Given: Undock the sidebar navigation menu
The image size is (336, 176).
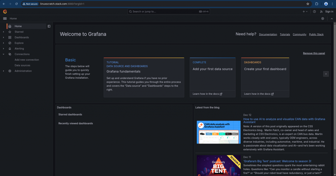Looking at the screenshot, I should point(49,26).
